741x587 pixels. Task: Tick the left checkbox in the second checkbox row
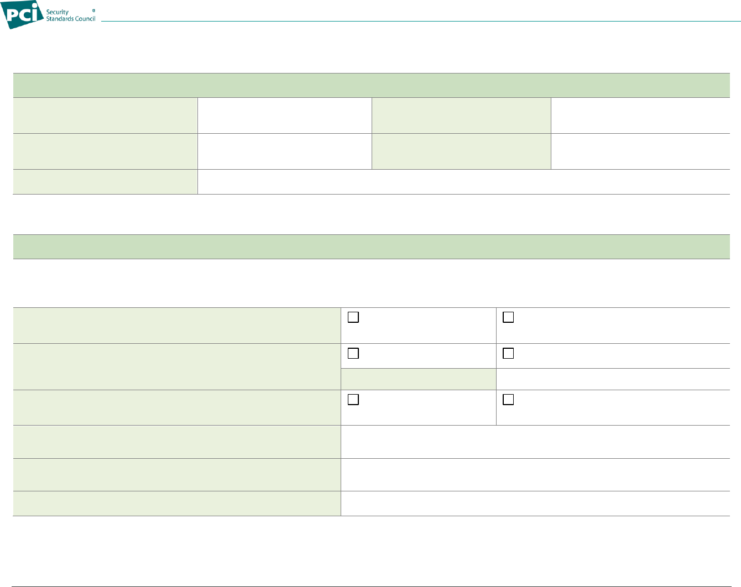tap(353, 353)
